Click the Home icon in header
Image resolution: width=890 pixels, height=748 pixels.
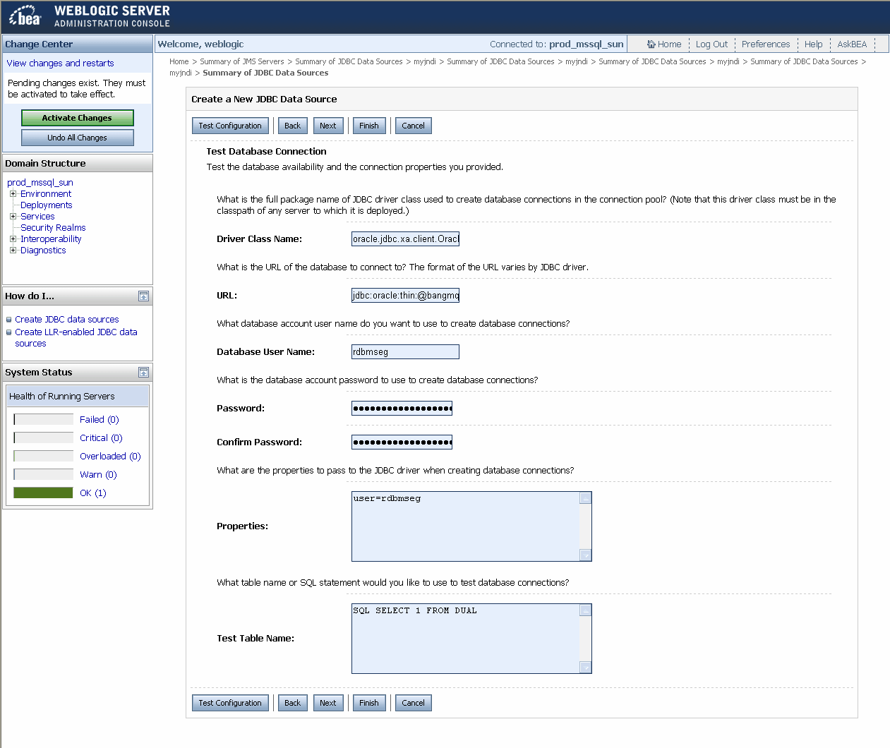pyautogui.click(x=651, y=44)
